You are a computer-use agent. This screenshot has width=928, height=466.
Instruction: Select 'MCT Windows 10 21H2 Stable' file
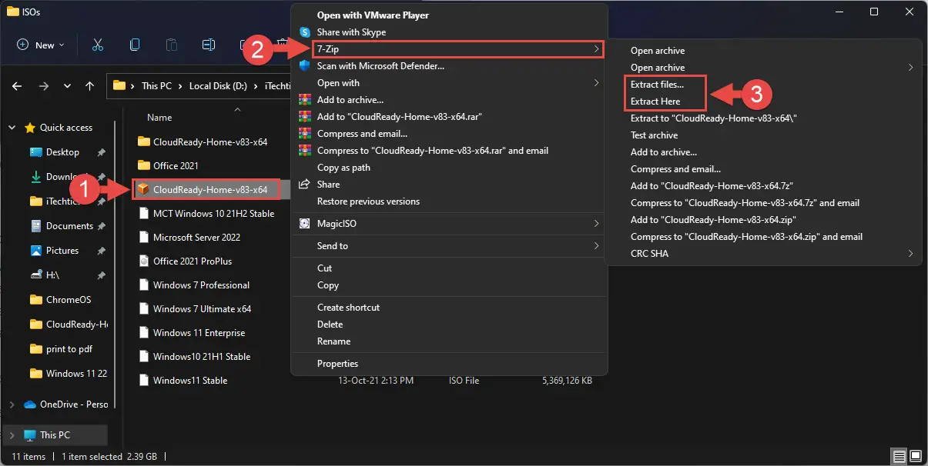(213, 214)
